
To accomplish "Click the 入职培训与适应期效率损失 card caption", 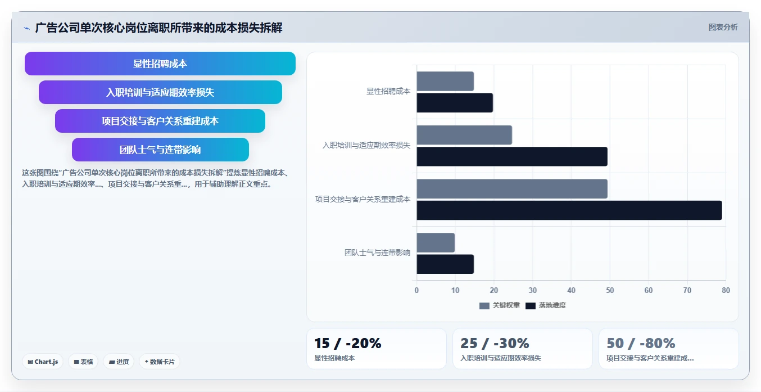I will (x=501, y=358).
